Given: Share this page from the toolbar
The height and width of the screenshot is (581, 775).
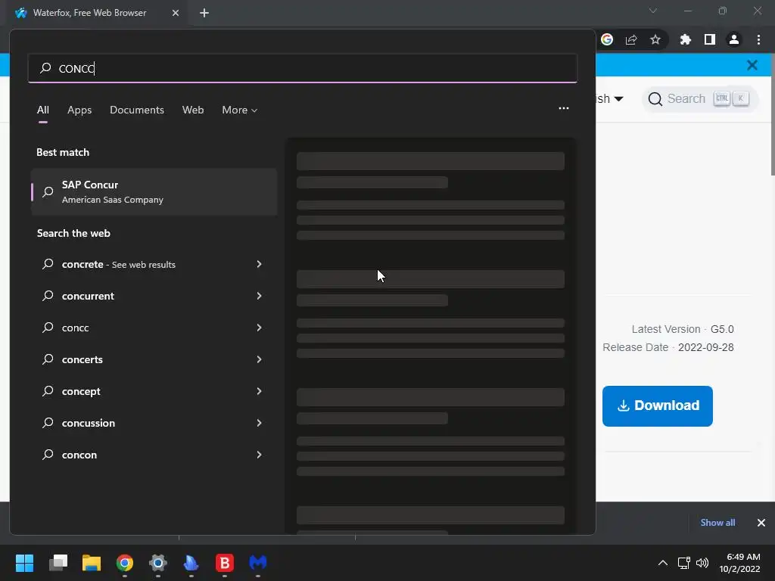Looking at the screenshot, I should pos(631,39).
